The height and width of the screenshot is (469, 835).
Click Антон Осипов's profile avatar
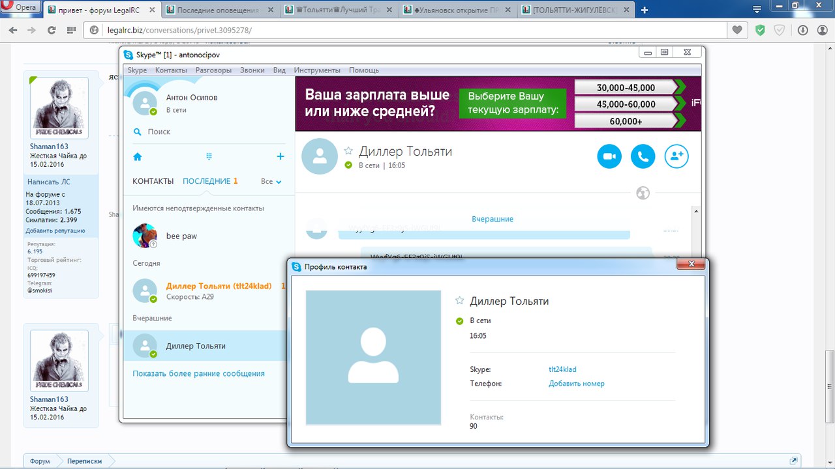point(145,103)
